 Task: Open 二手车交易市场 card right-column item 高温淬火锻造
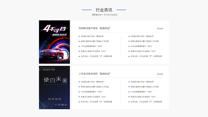pos(144,97)
